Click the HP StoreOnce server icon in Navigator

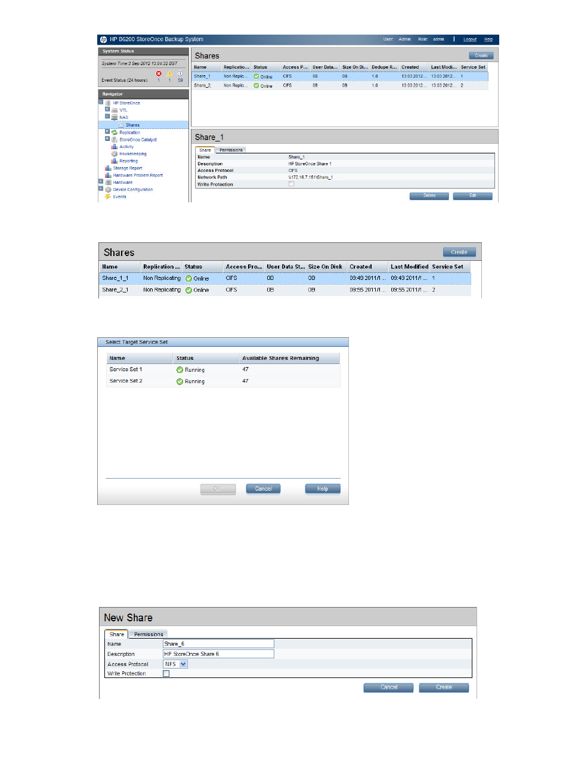[108, 103]
